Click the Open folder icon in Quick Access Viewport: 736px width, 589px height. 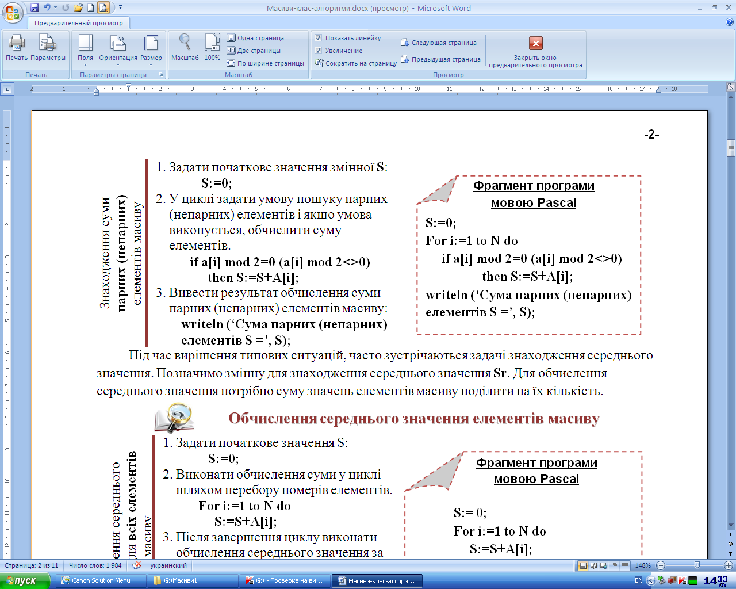point(78,8)
